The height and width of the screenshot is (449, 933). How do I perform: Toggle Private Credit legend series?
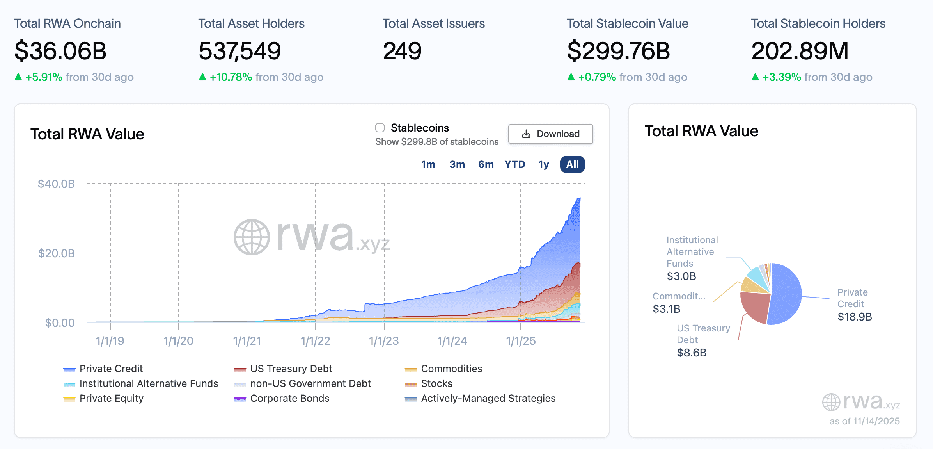click(111, 369)
